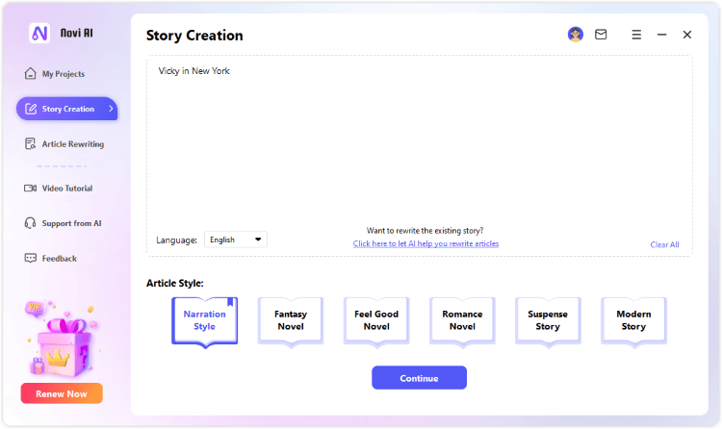This screenshot has width=722, height=429.
Task: Click the Renew Now button
Action: click(x=62, y=393)
